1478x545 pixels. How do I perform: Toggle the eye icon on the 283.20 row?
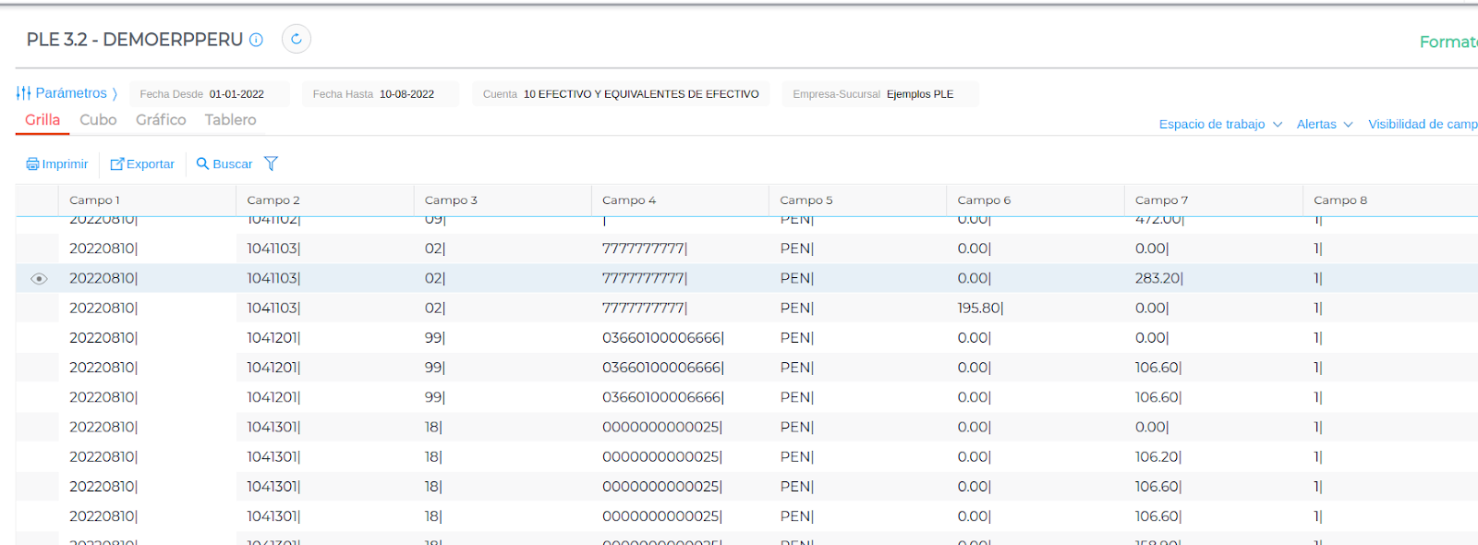[39, 278]
